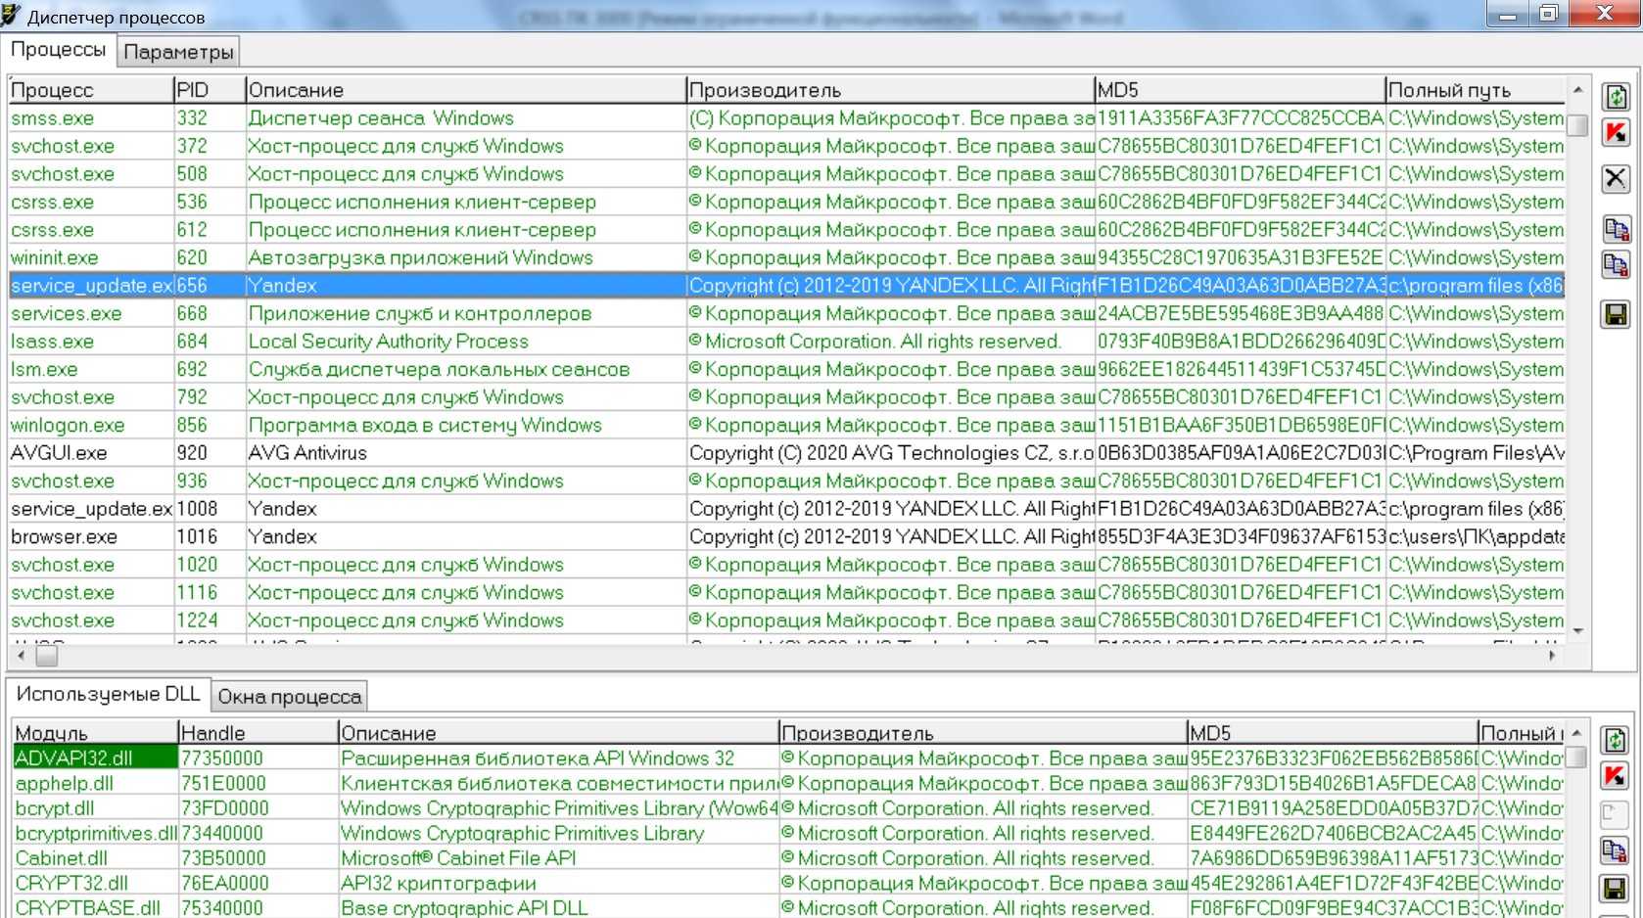1643x918 pixels.
Task: Click the lower of two copy-files icons by process list
Action: point(1616,265)
